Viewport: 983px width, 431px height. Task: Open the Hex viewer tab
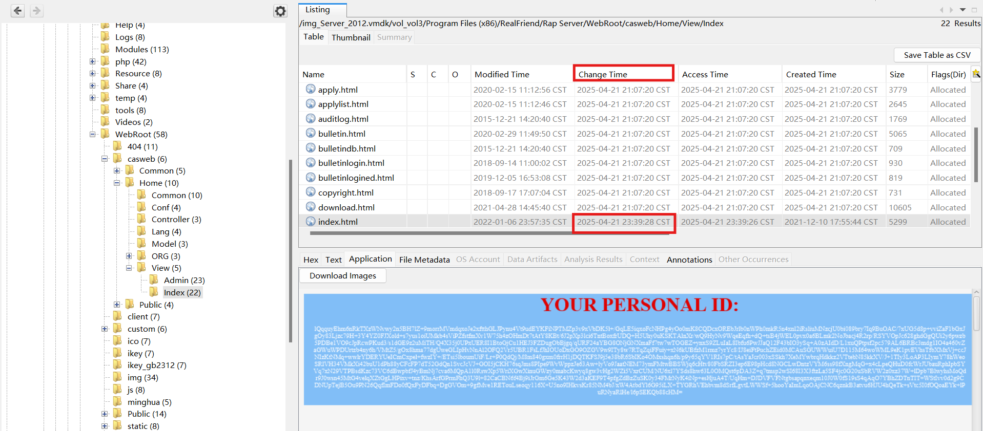pos(311,260)
